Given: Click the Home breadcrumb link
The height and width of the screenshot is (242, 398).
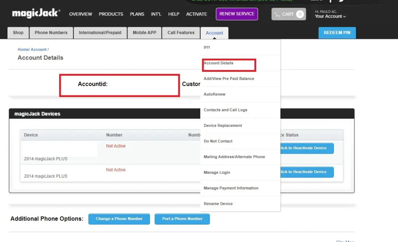Looking at the screenshot, I should [x=23, y=50].
